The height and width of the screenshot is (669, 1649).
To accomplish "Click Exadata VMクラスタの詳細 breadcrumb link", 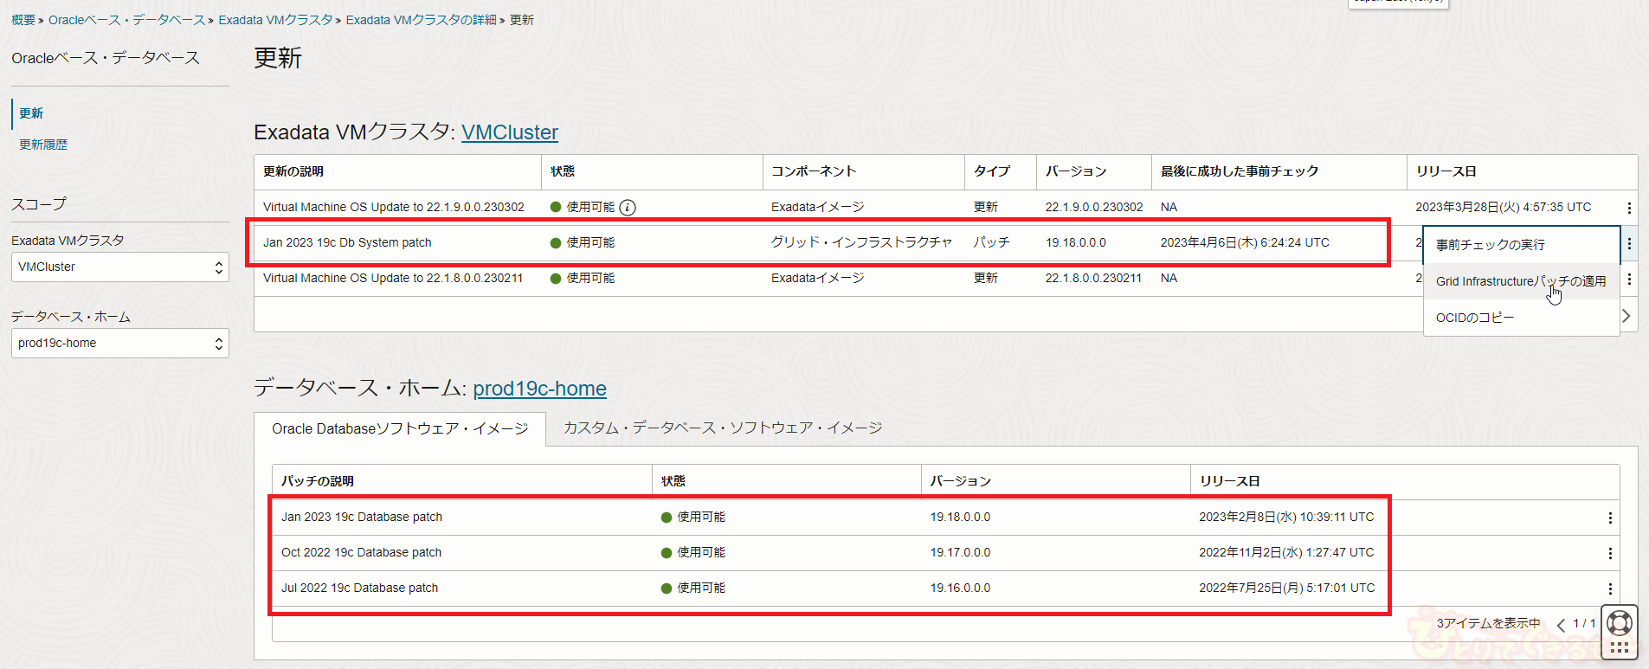I will 421,20.
